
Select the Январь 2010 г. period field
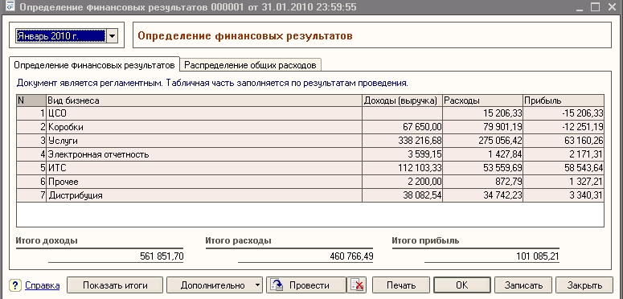[61, 36]
